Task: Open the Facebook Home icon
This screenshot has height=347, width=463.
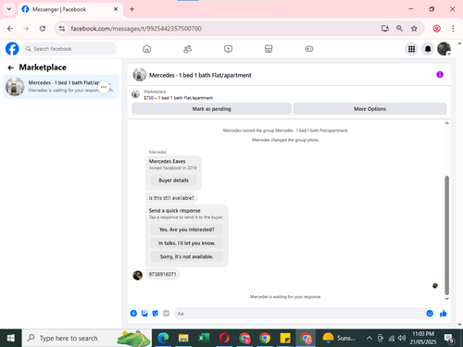Action: pos(147,49)
